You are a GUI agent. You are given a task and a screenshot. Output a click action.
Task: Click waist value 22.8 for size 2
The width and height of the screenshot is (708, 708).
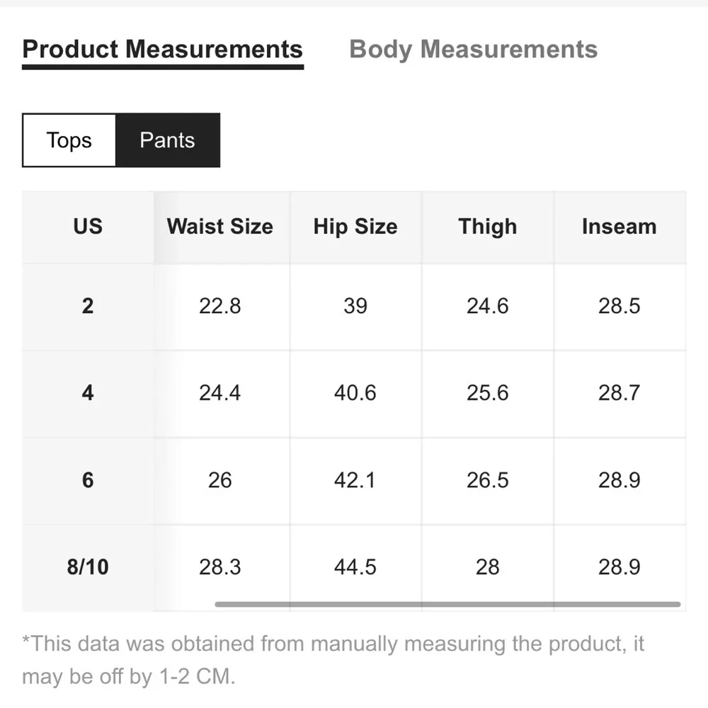219,306
